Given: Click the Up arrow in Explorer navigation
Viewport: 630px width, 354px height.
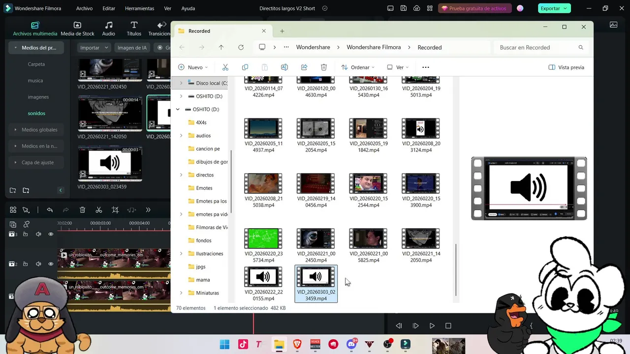Looking at the screenshot, I should click(x=221, y=47).
